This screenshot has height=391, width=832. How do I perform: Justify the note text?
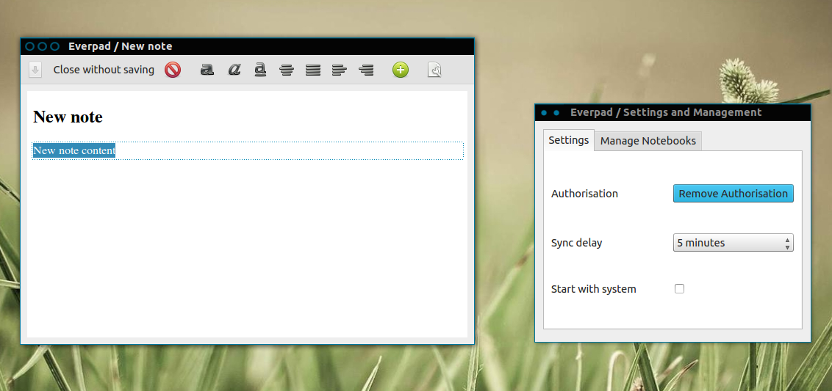click(x=313, y=70)
